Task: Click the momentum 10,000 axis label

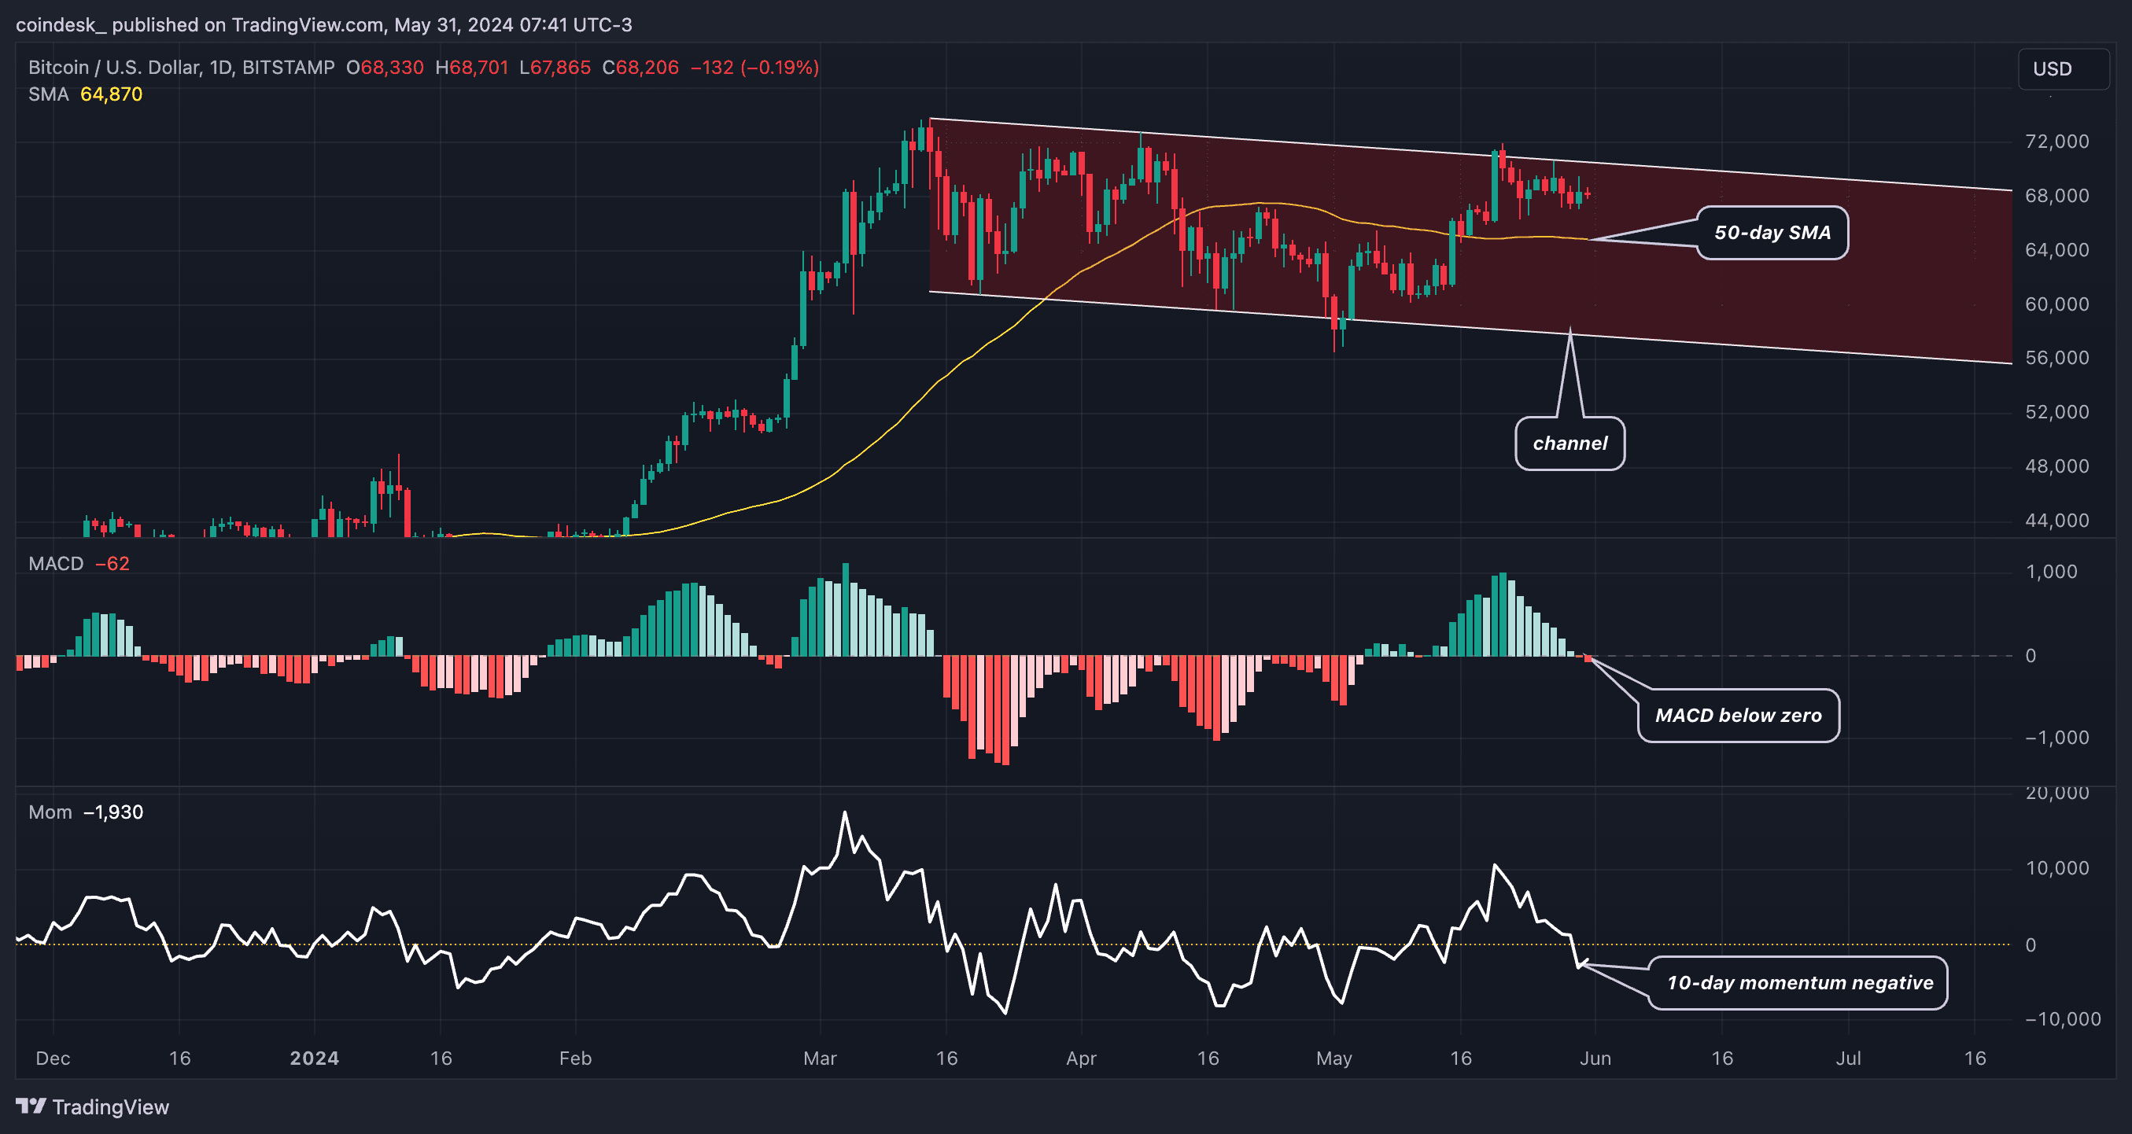Action: [x=2056, y=867]
